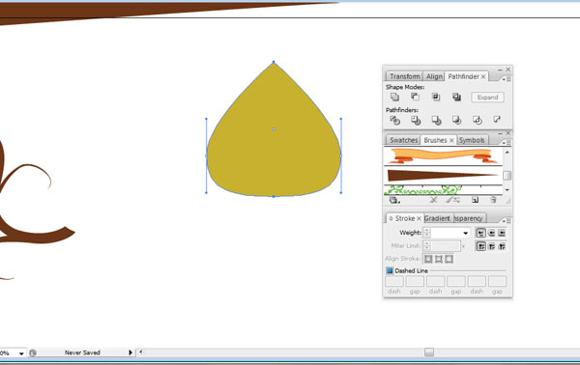Screen dimensions: 580x365
Task: Select the brown tapered triangle brush
Action: [x=443, y=175]
